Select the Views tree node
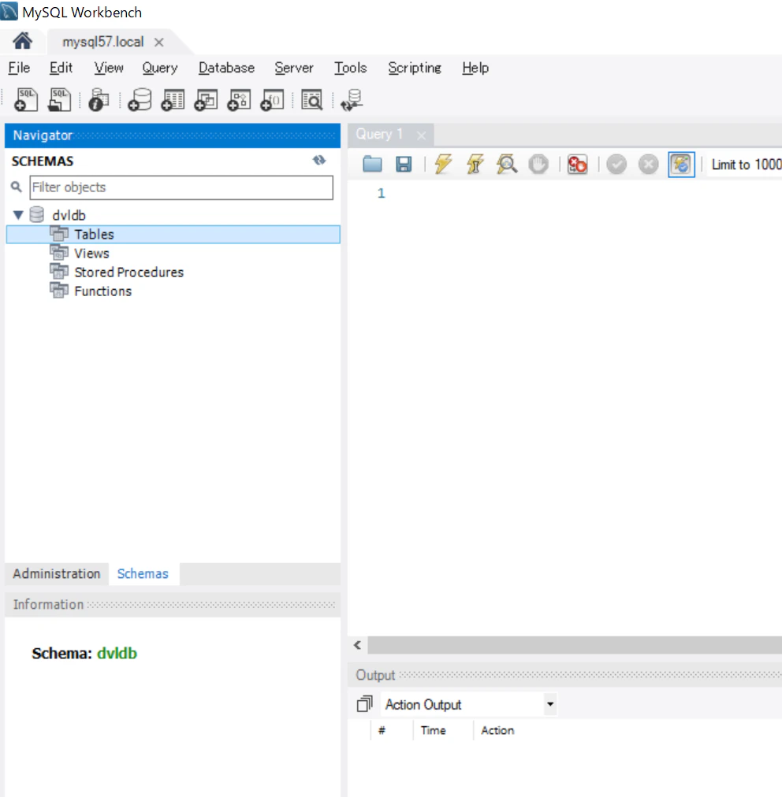The image size is (782, 797). [91, 253]
